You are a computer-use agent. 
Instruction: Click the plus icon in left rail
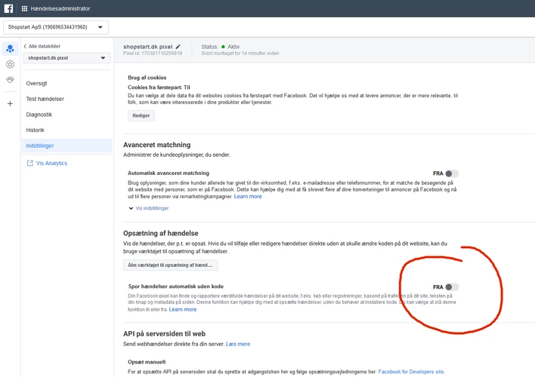[10, 103]
